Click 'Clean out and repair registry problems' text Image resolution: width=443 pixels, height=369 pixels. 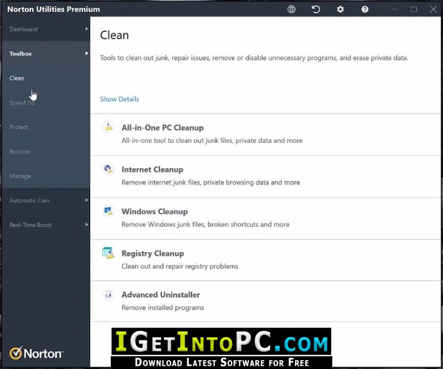click(x=180, y=266)
